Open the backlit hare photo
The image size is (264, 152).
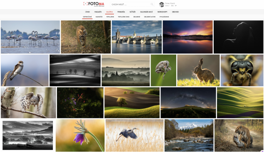[198, 70]
